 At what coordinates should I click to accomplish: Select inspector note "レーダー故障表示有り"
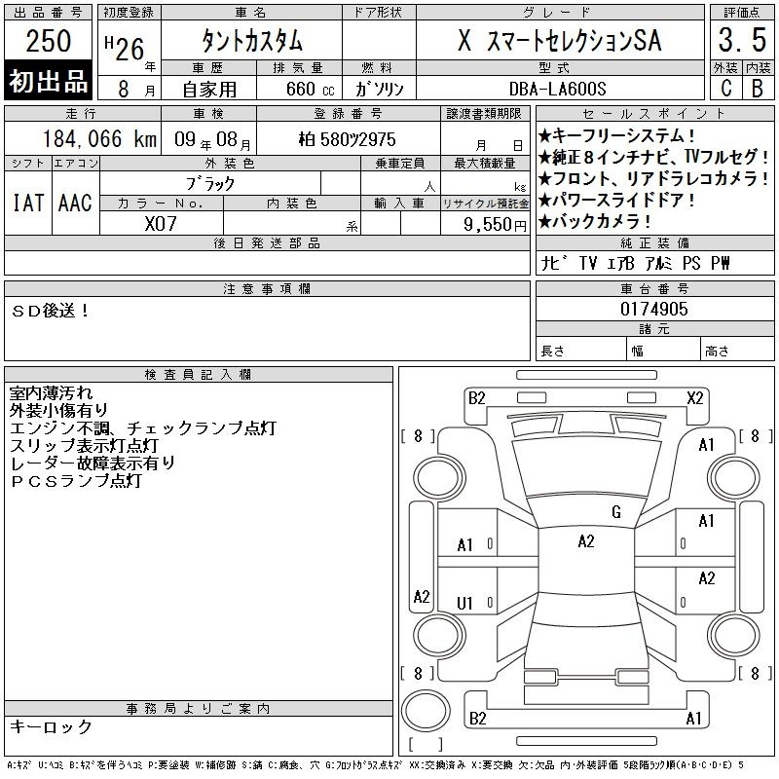pyautogui.click(x=93, y=464)
